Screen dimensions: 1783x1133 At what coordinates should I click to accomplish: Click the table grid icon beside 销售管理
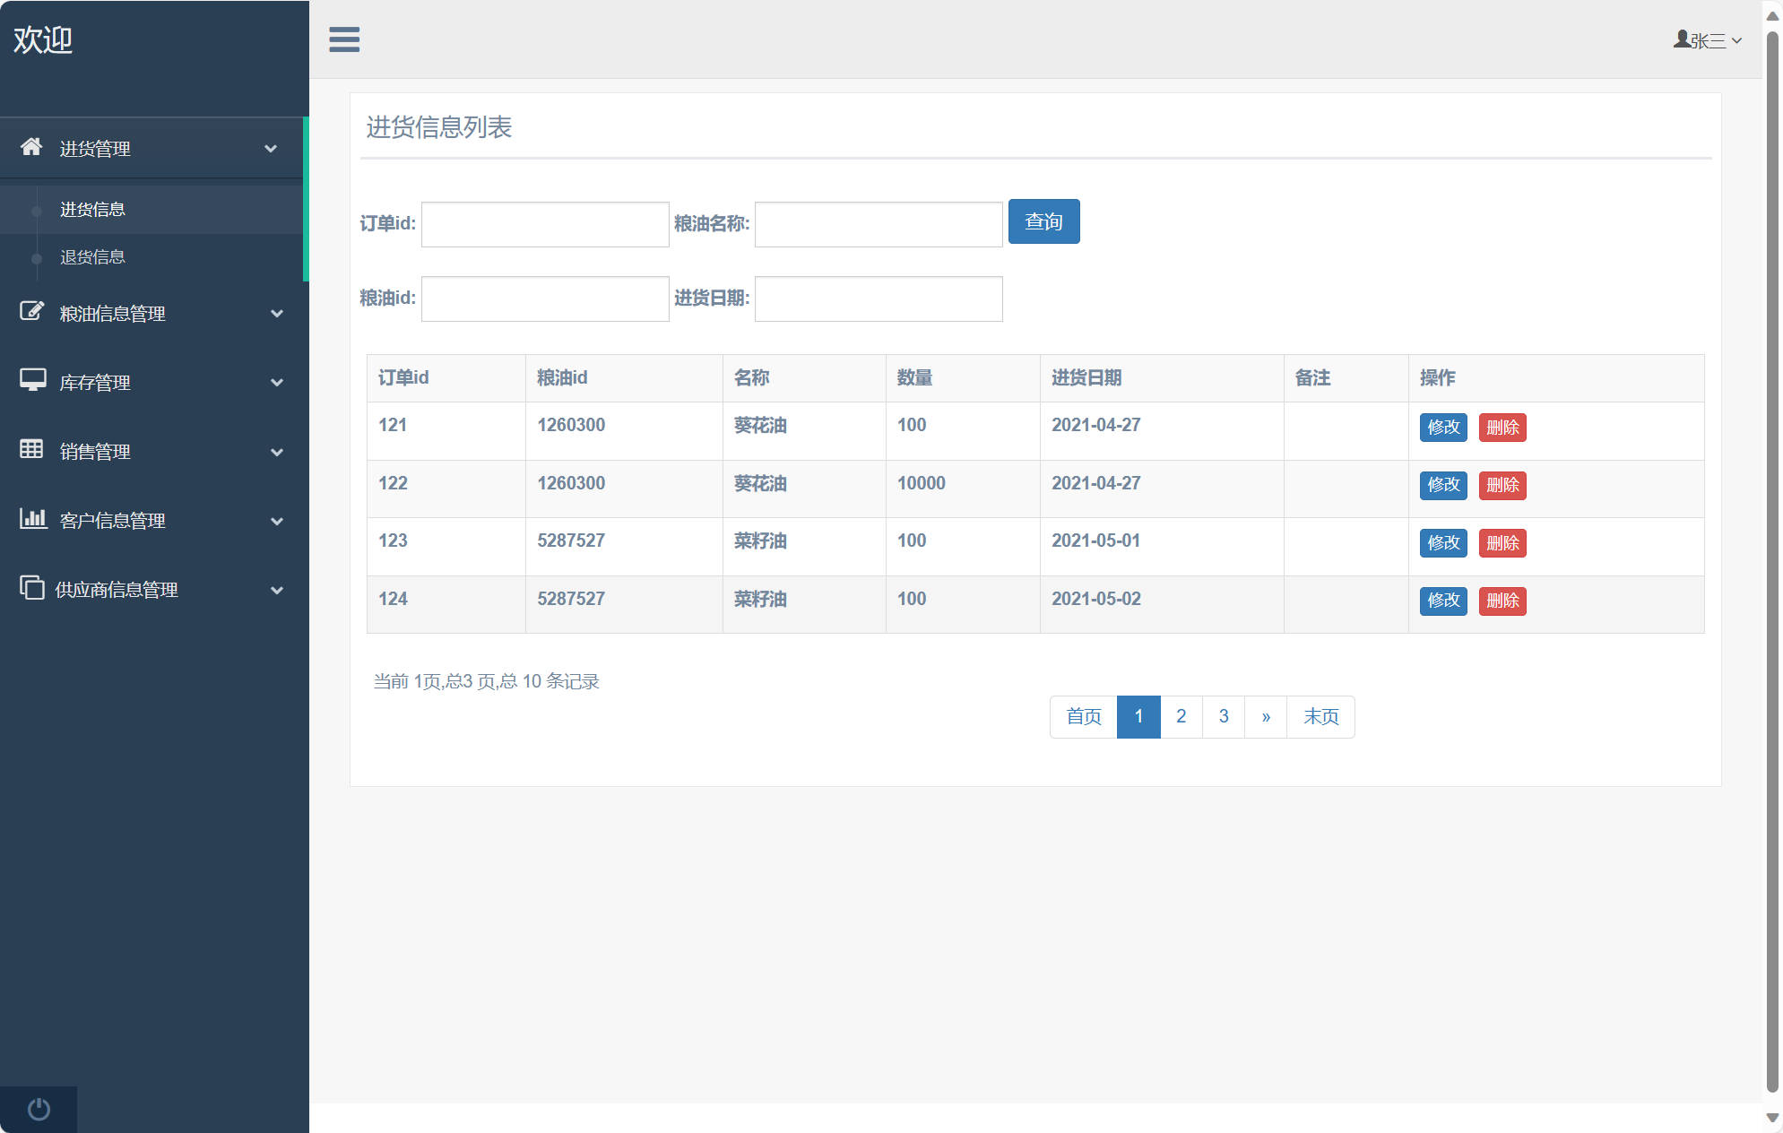[x=31, y=449]
